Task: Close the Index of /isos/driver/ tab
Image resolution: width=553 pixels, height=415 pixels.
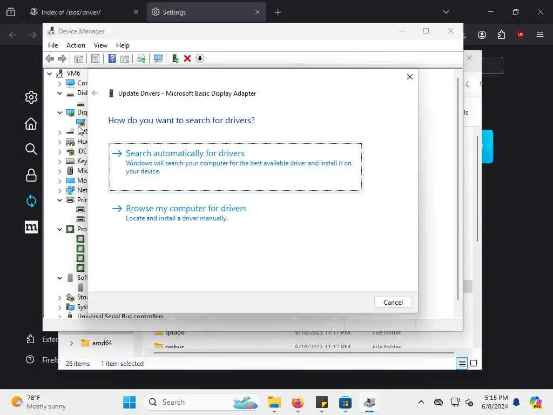Action: 136,12
